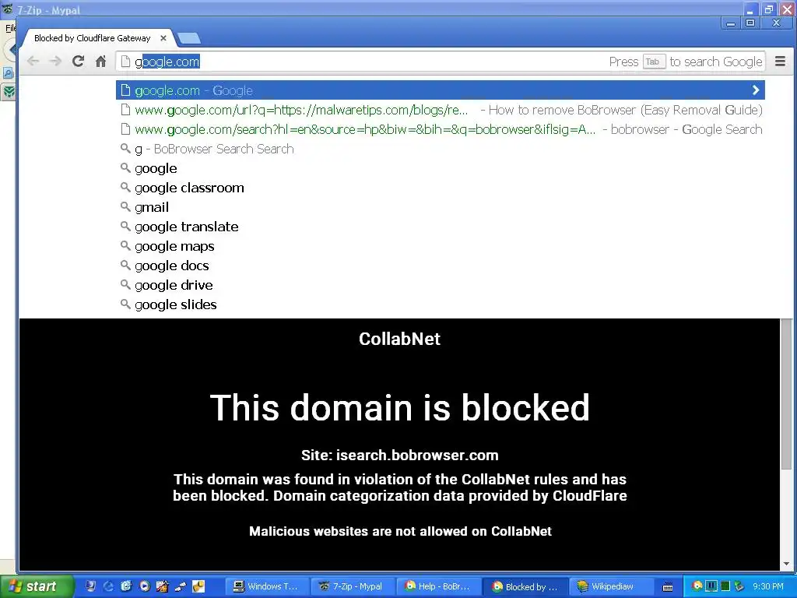Click the page scrollbar down arrow
This screenshot has height=598, width=797.
tap(786, 564)
